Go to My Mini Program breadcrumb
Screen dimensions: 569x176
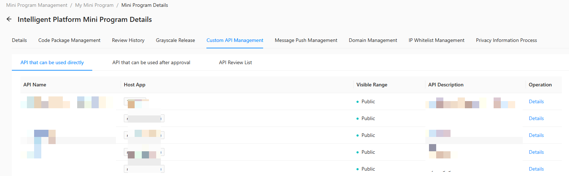coord(94,5)
